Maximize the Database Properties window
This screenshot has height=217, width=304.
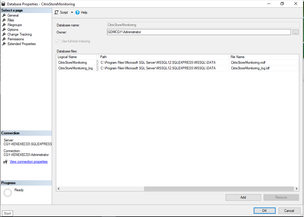[x=282, y=4]
